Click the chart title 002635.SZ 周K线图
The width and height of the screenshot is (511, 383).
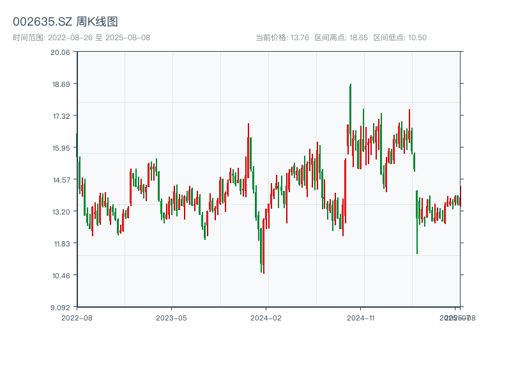click(65, 22)
